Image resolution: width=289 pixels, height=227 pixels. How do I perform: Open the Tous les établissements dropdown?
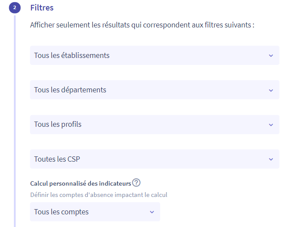155,55
